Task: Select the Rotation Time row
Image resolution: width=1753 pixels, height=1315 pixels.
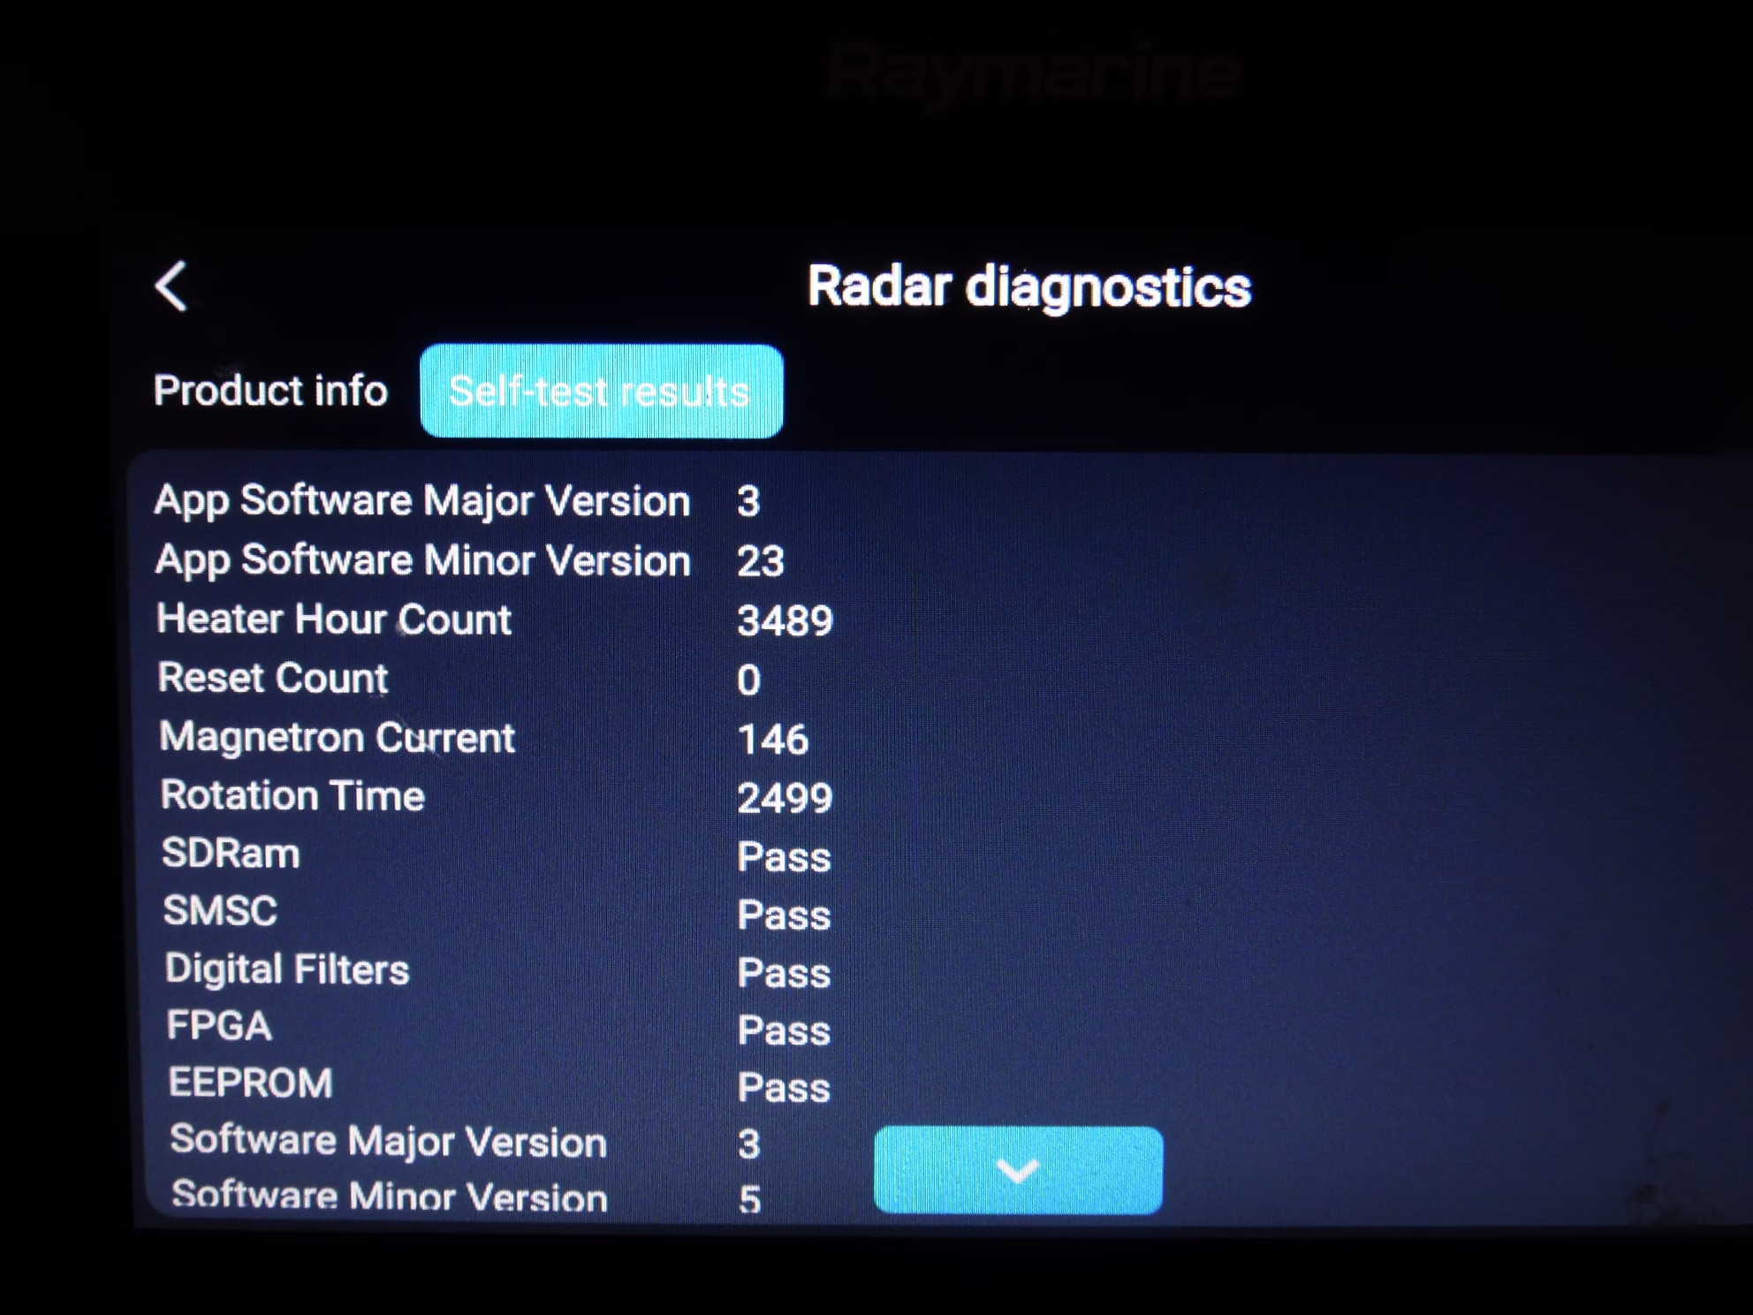Action: [x=292, y=795]
